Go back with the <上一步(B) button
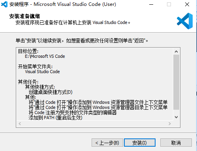 click(107, 143)
